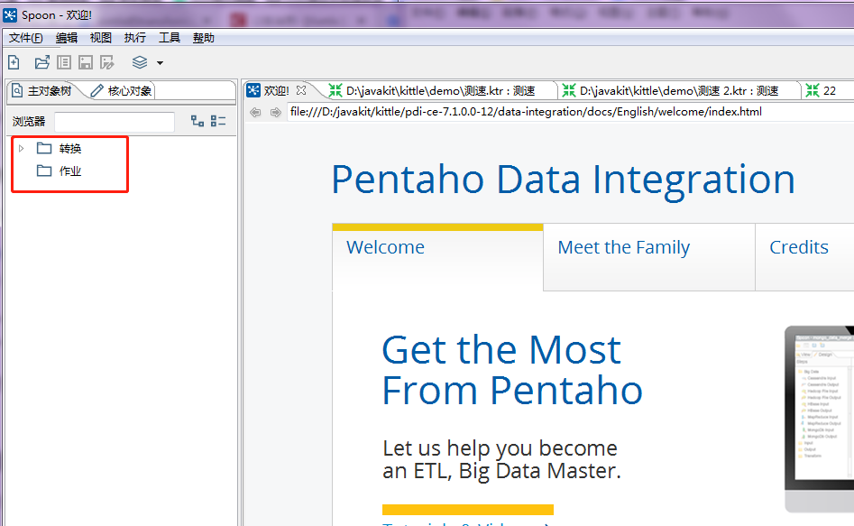Viewport: 854px width, 526px height.
Task: Open the Credits page tab
Action: (804, 257)
